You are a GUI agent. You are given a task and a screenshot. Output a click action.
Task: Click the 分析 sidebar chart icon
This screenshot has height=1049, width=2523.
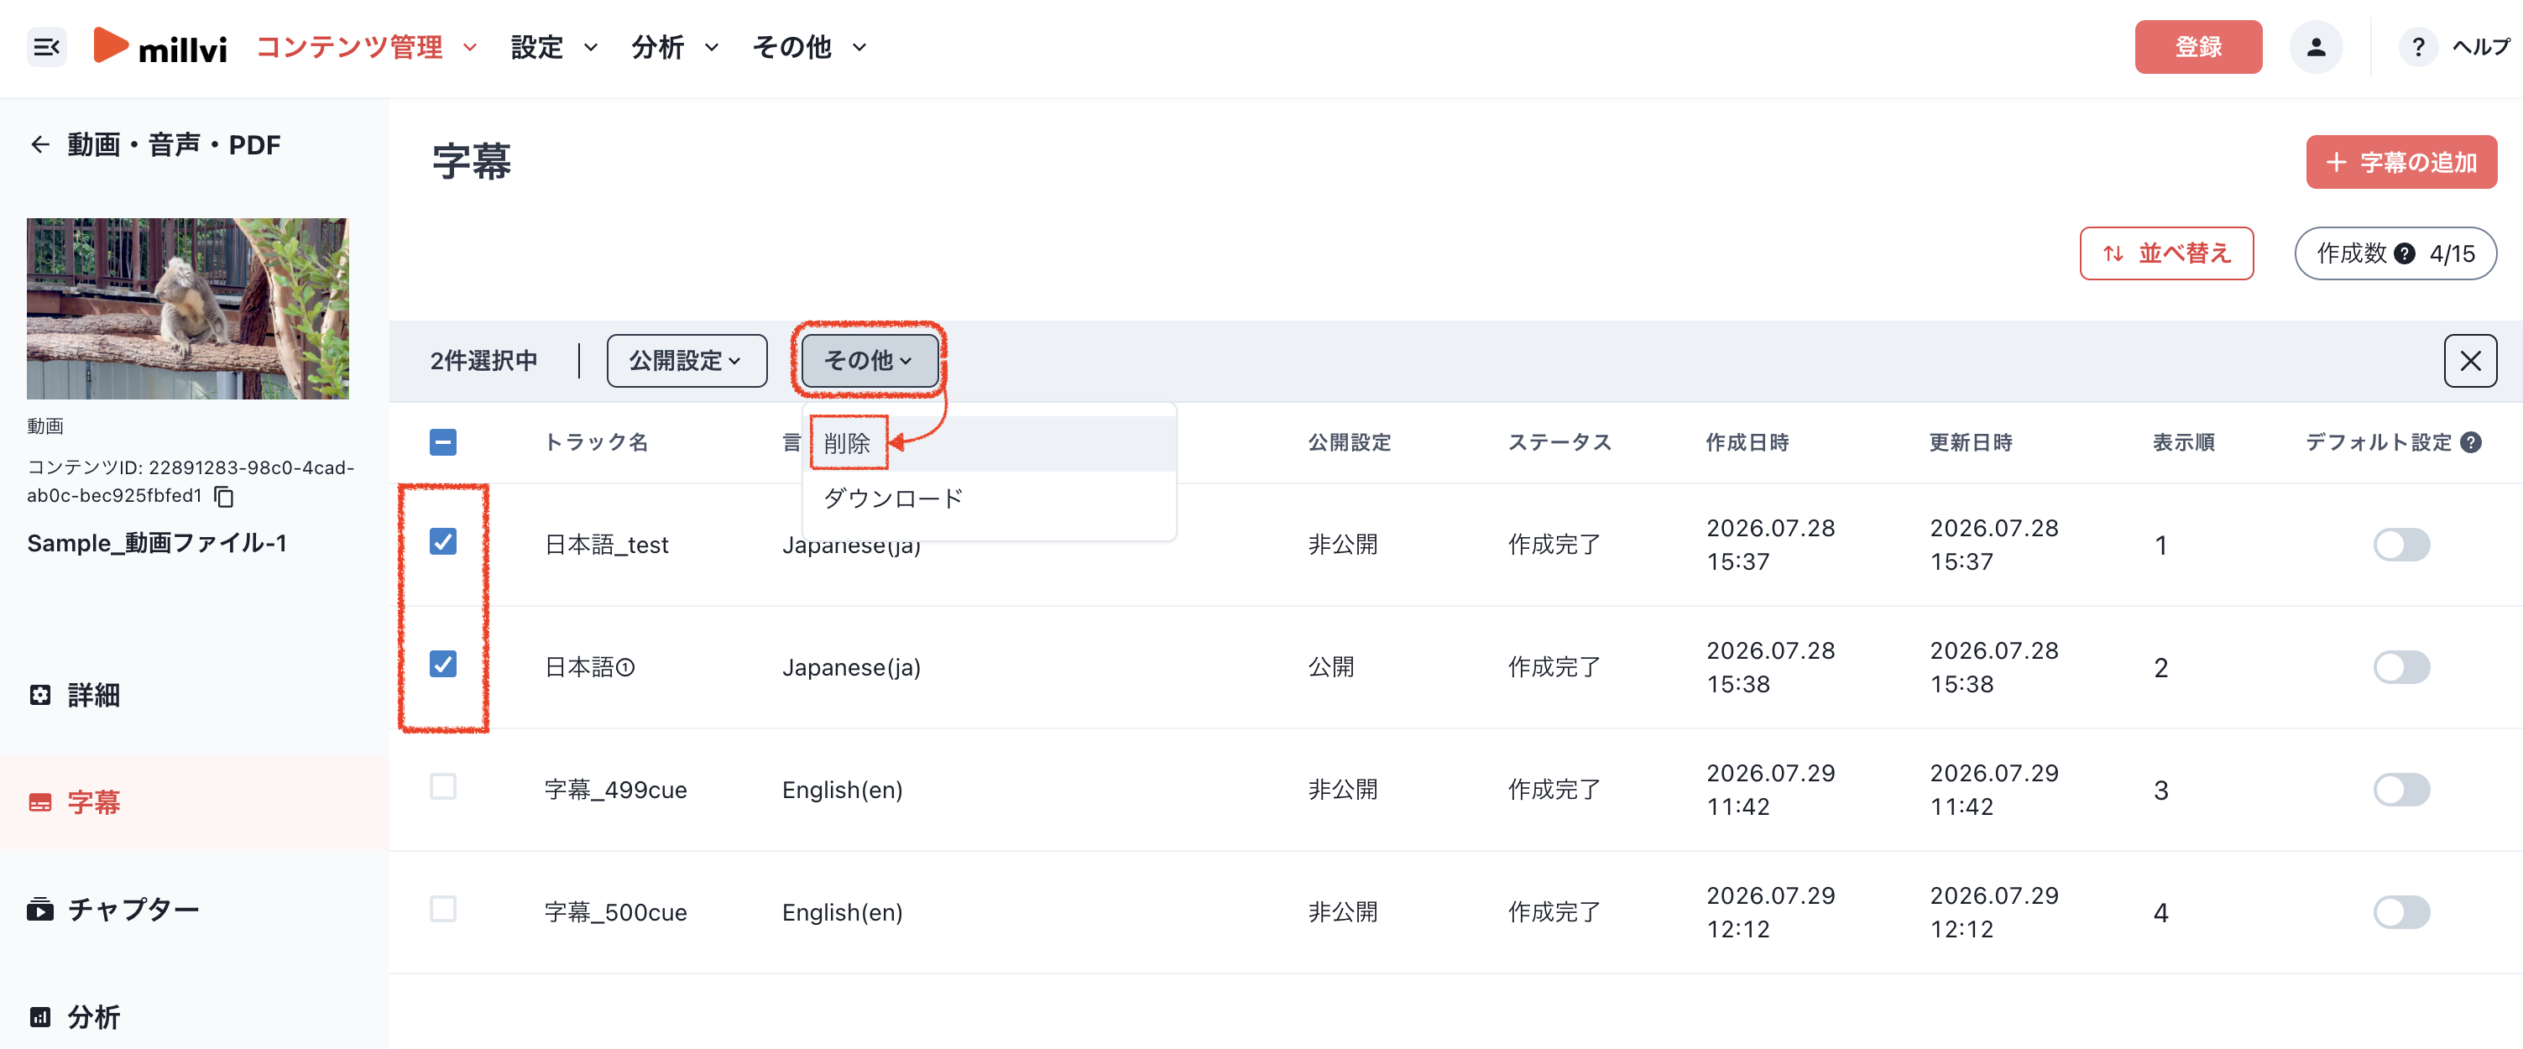[40, 1016]
